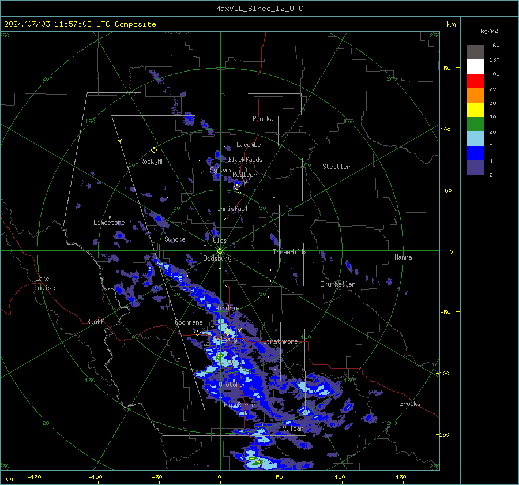Click the green VIL cell south of Calgary
Screen dimensions: 519x485
[x=219, y=358]
